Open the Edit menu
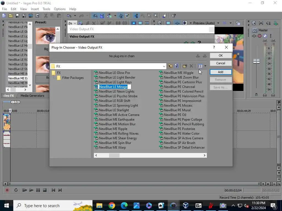Viewport: 282px width, 211px height. point(13,9)
